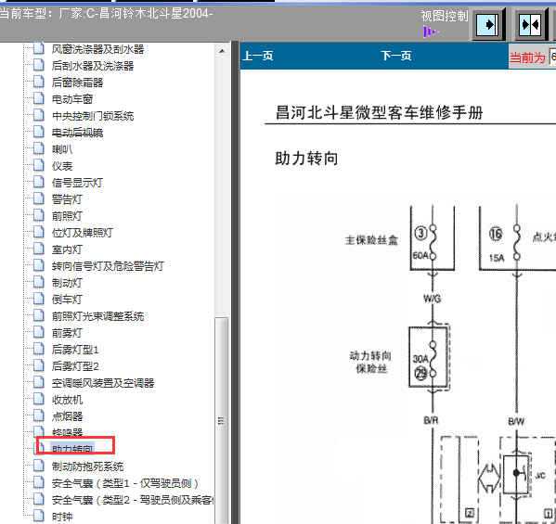Click document icon beside 收放机

pyautogui.click(x=39, y=399)
